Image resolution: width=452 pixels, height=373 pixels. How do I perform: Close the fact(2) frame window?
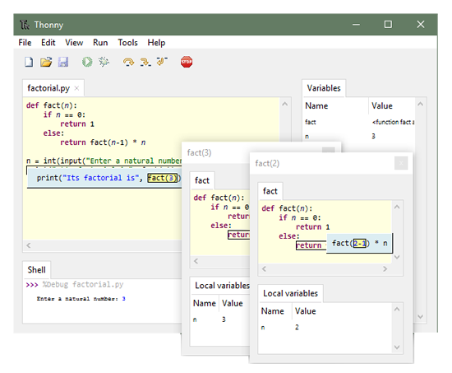click(401, 163)
